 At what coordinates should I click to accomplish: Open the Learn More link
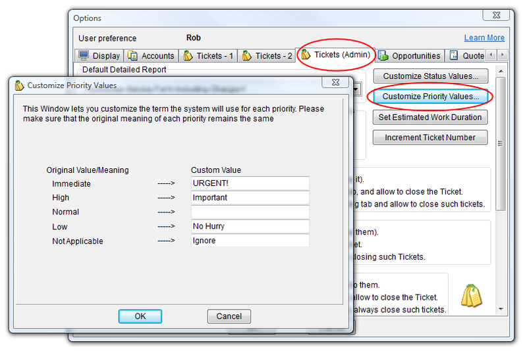pos(484,38)
